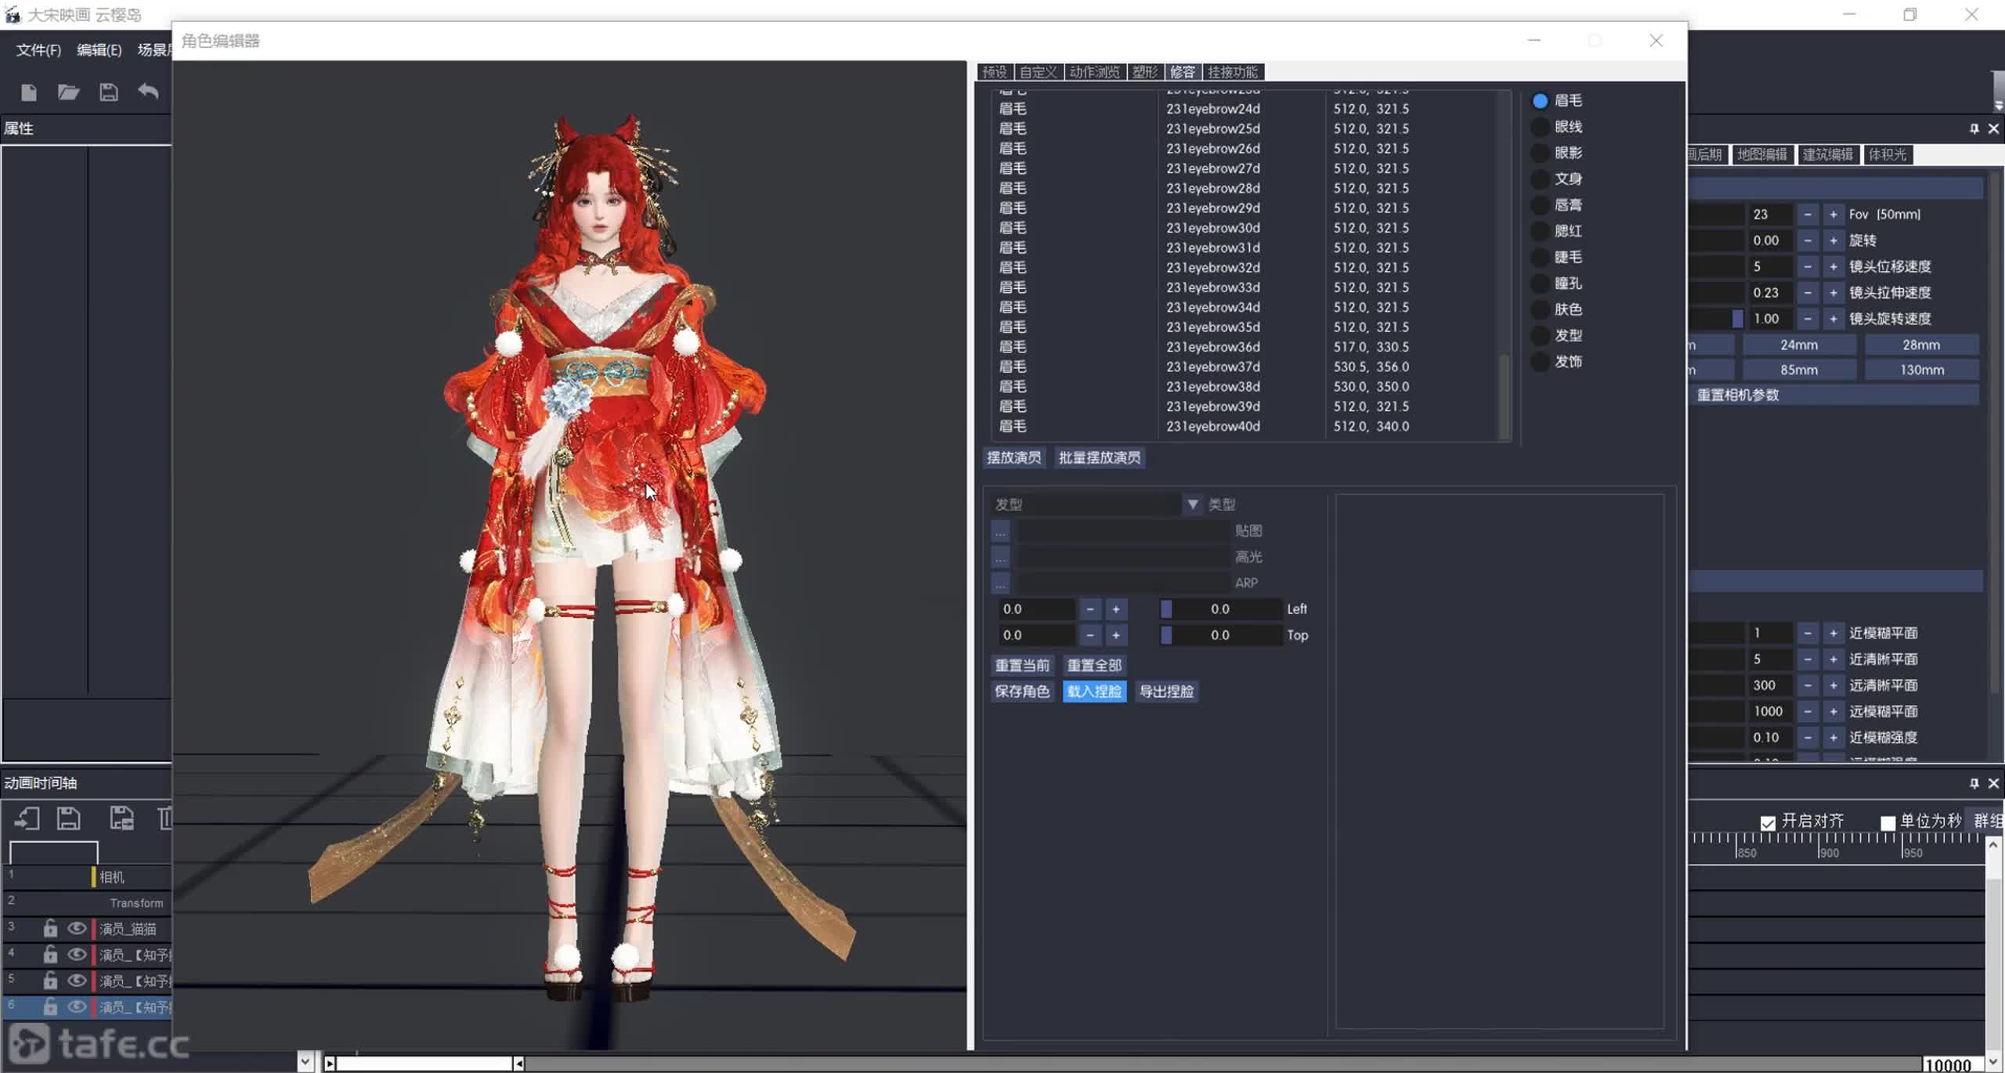
Task: Toggle lock icon on timeline track 4
Action: coord(50,954)
